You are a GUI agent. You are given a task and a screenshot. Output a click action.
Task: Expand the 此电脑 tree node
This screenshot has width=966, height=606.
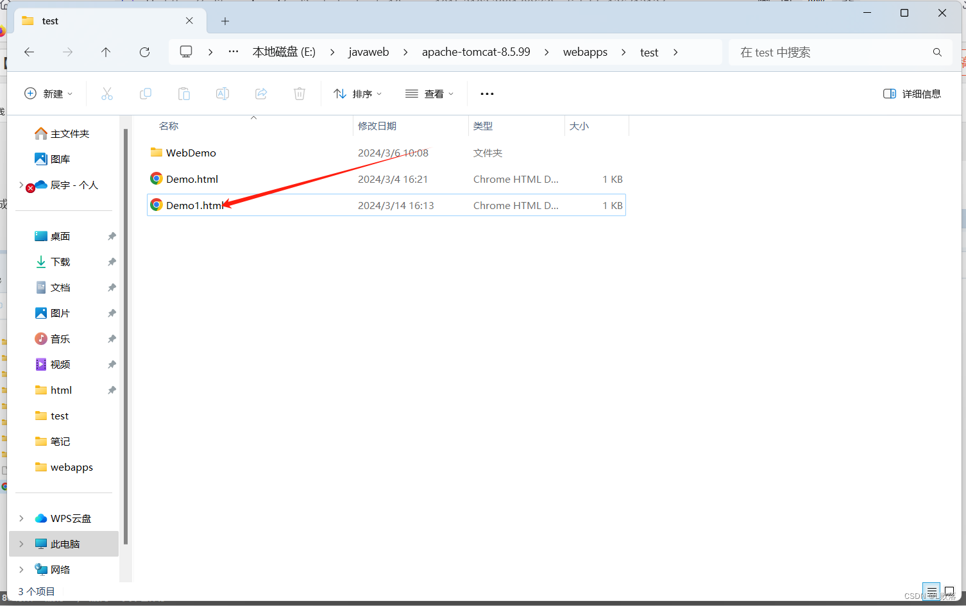[x=21, y=544]
